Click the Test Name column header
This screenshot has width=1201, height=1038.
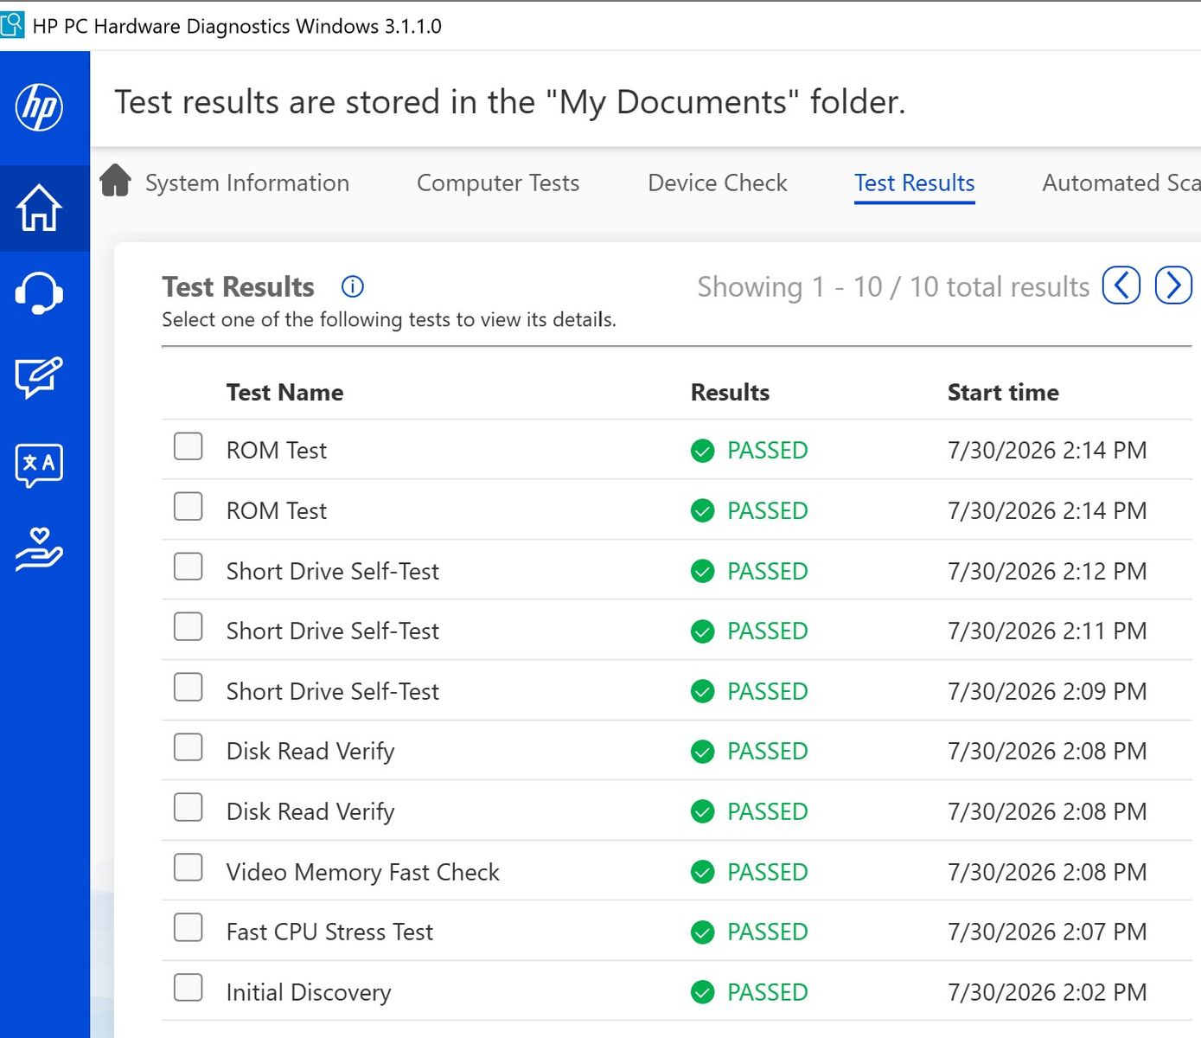coord(284,393)
